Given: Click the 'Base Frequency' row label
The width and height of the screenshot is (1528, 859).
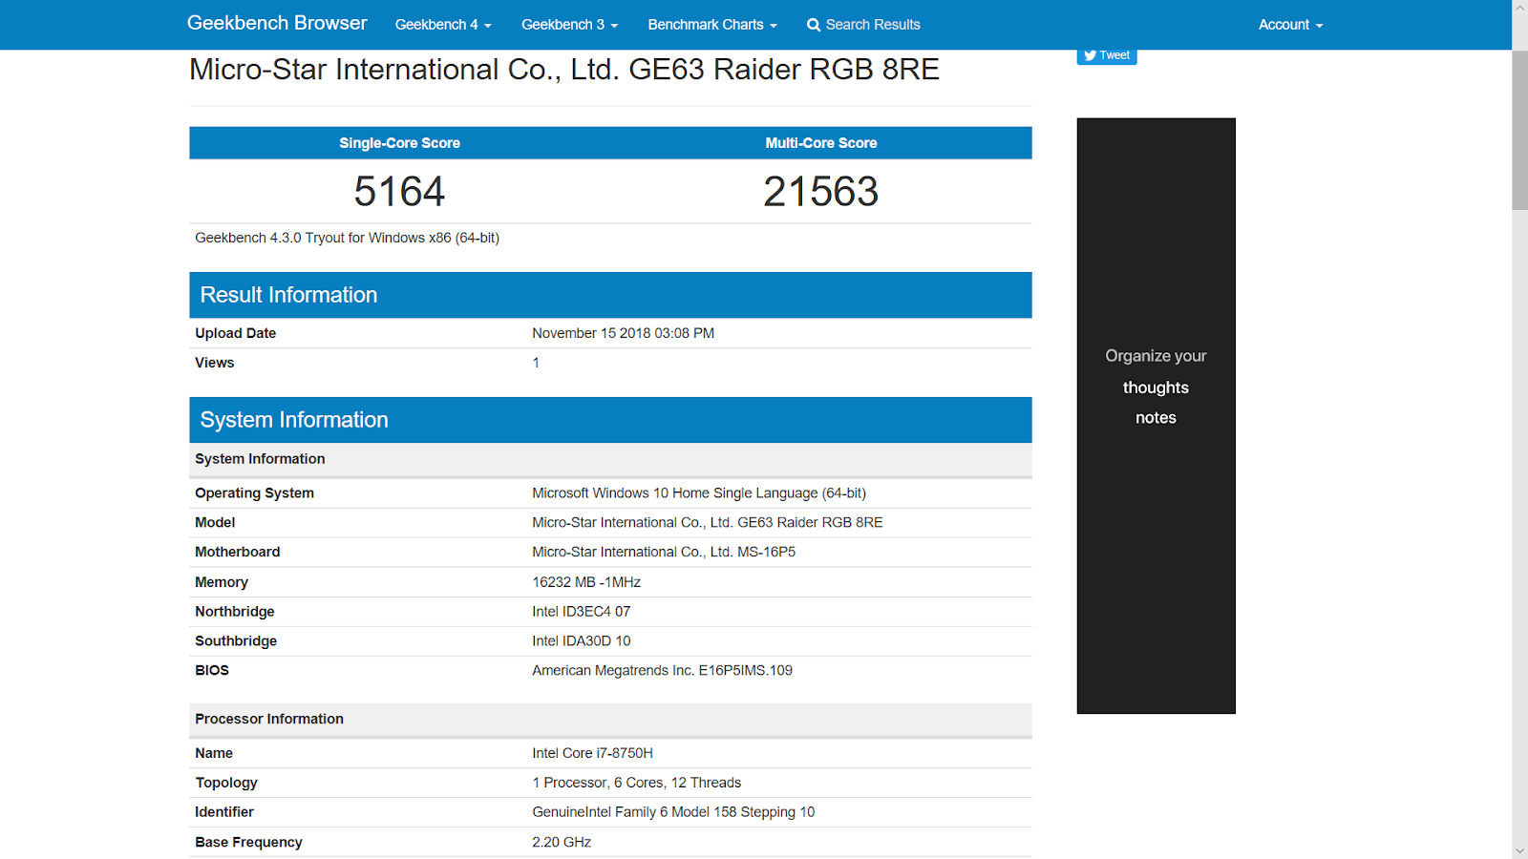Looking at the screenshot, I should [248, 842].
